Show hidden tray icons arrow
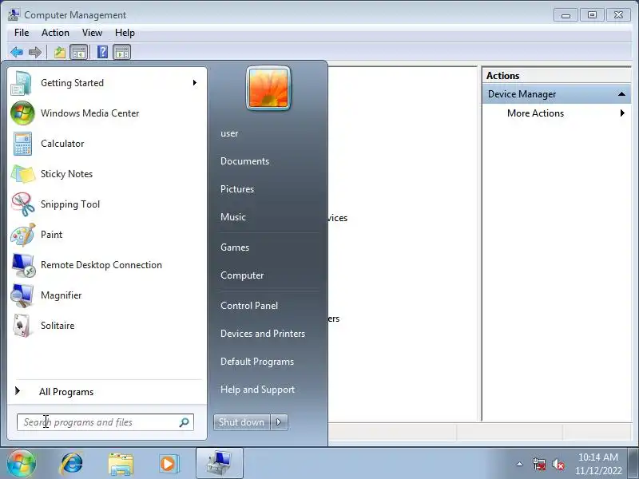639x479 pixels. (520, 464)
